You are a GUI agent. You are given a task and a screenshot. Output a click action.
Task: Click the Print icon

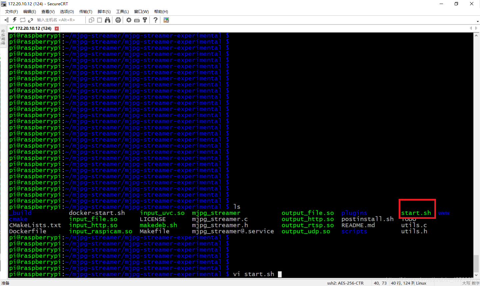point(118,20)
